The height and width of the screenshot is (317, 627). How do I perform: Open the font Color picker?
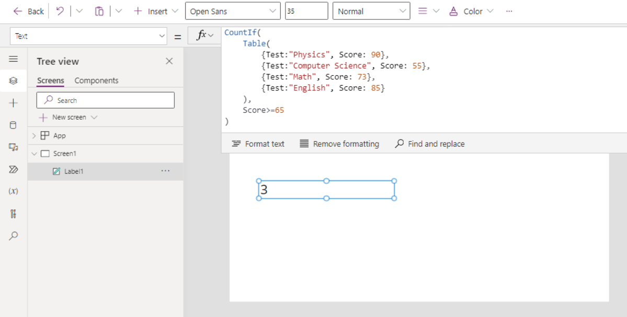point(470,10)
